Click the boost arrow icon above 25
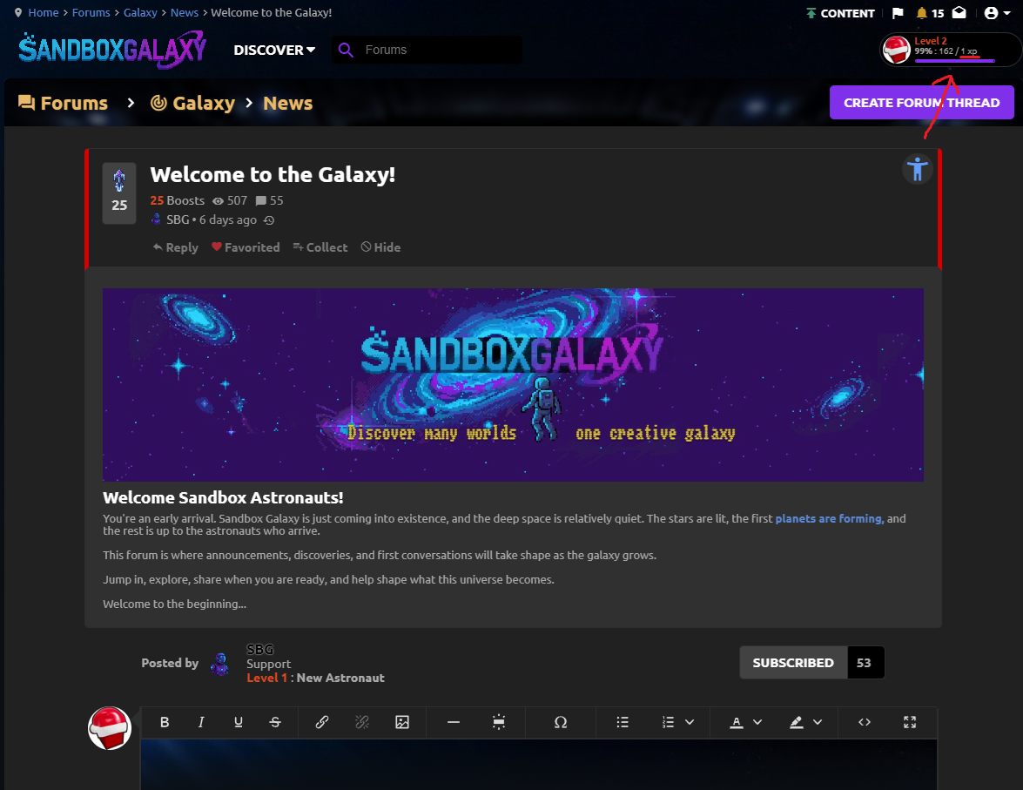 click(x=118, y=181)
